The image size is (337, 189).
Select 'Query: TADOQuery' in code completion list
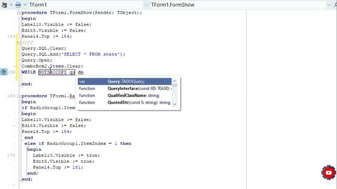coord(125,81)
